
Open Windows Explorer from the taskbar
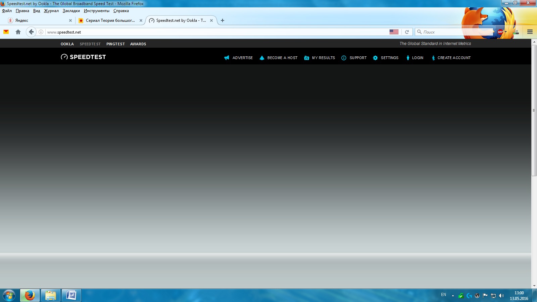(51, 296)
